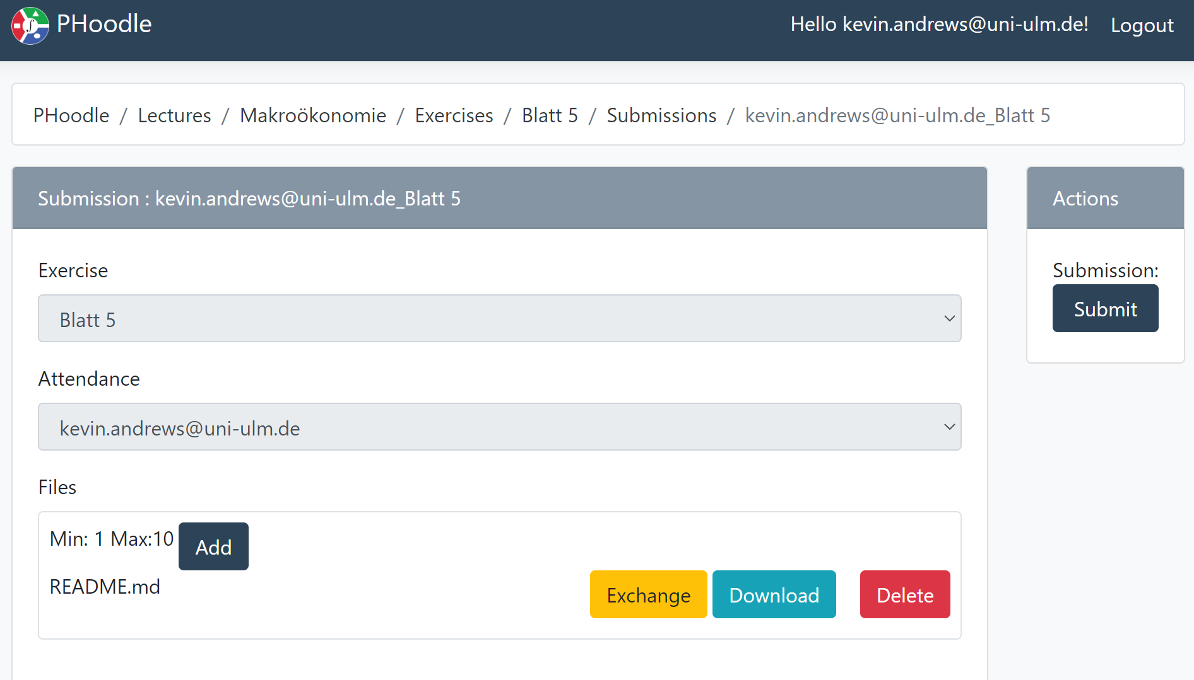Viewport: 1194px width, 680px height.
Task: Log out via the Logout link
Action: [1142, 25]
